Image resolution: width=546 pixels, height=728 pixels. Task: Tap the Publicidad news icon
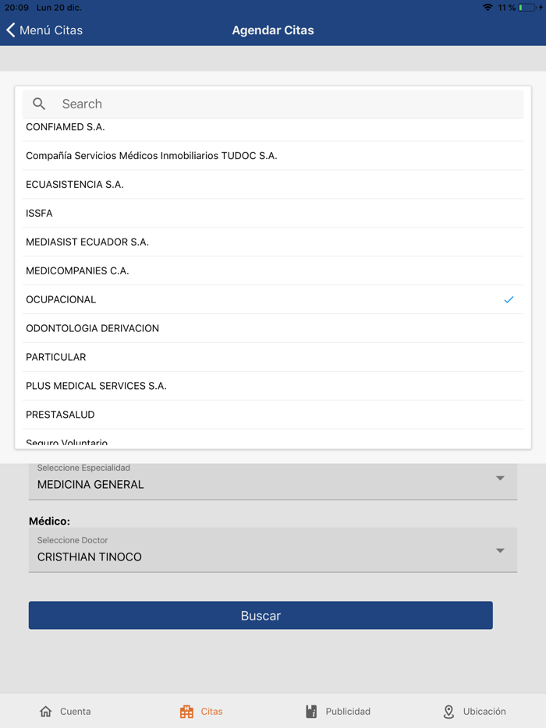click(314, 710)
